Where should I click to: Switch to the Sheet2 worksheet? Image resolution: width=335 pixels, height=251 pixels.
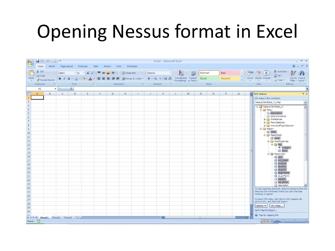[56, 218]
